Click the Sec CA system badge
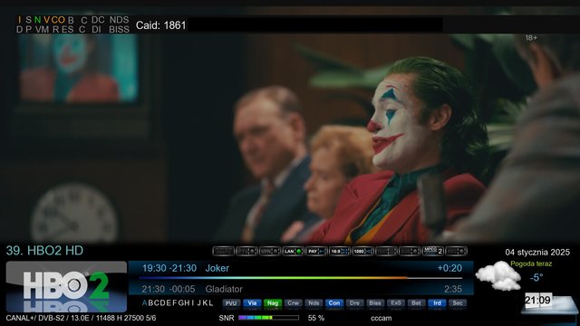This screenshot has width=580, height=326. pos(458,303)
